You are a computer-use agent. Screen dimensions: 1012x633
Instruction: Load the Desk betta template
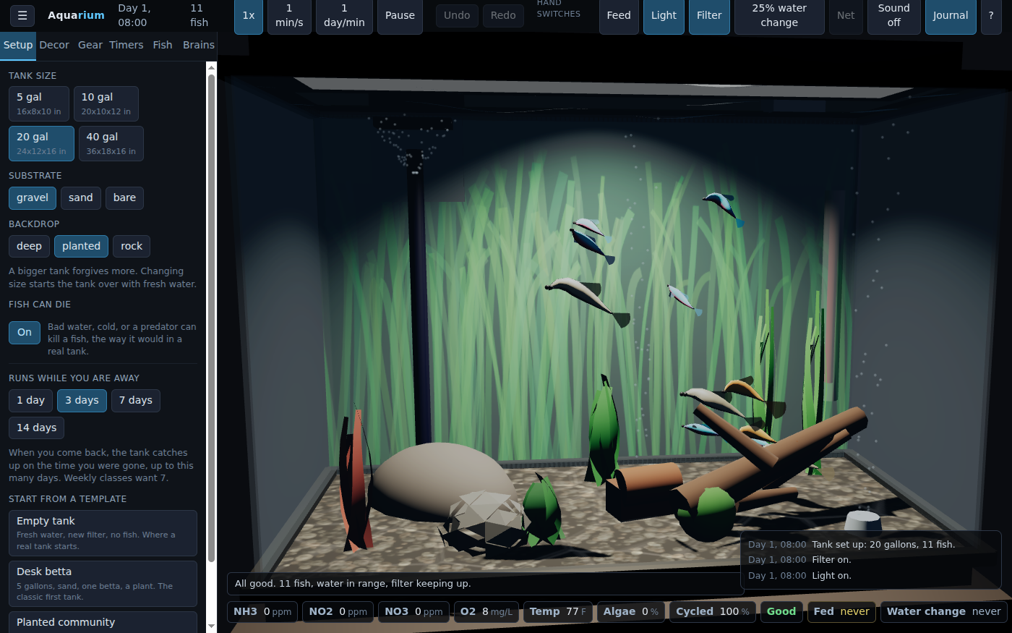[103, 584]
